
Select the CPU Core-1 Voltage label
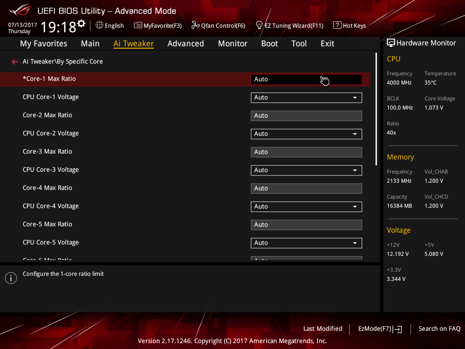(51, 97)
